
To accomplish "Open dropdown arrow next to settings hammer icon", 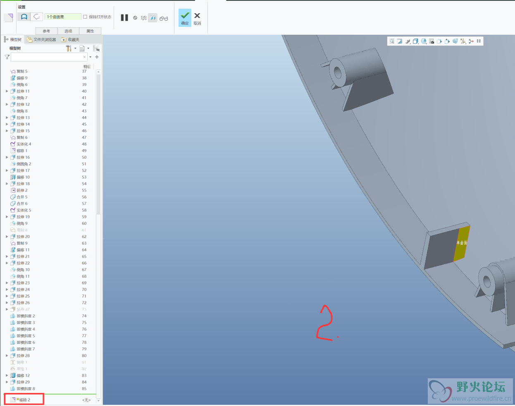I will point(75,48).
